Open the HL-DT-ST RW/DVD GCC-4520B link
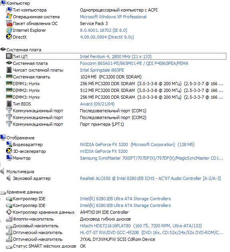Viewport: 230px width, 252px height. (151, 232)
